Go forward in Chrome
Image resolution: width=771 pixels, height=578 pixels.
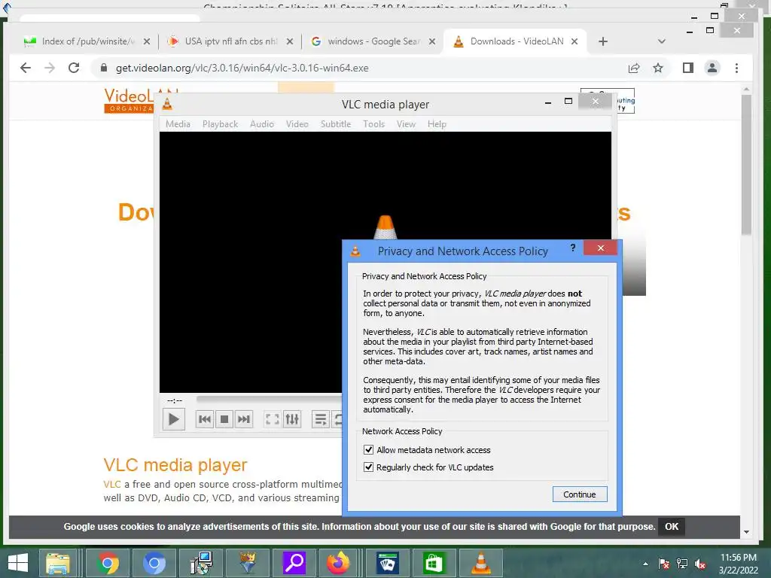[50, 68]
